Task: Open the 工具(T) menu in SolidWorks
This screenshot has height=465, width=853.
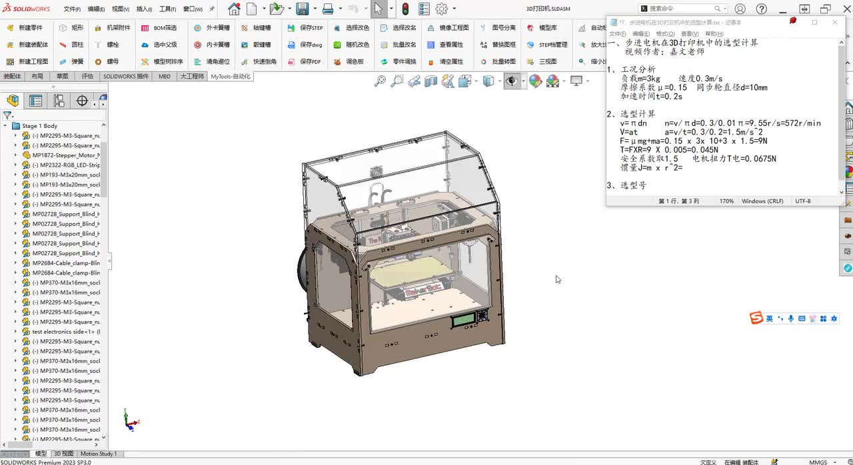Action: click(167, 9)
